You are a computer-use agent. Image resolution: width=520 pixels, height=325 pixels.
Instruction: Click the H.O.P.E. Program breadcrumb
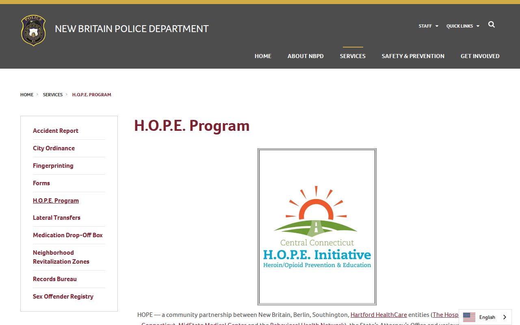pos(91,95)
